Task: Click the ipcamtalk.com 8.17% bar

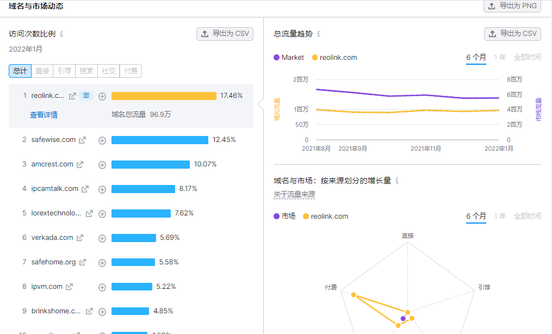Action: pos(143,189)
